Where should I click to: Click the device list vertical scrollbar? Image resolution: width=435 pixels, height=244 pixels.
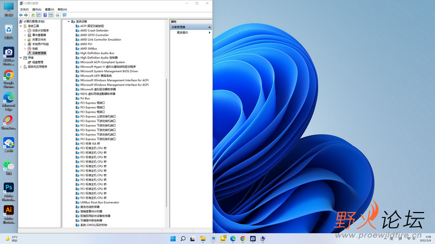[x=166, y=143]
